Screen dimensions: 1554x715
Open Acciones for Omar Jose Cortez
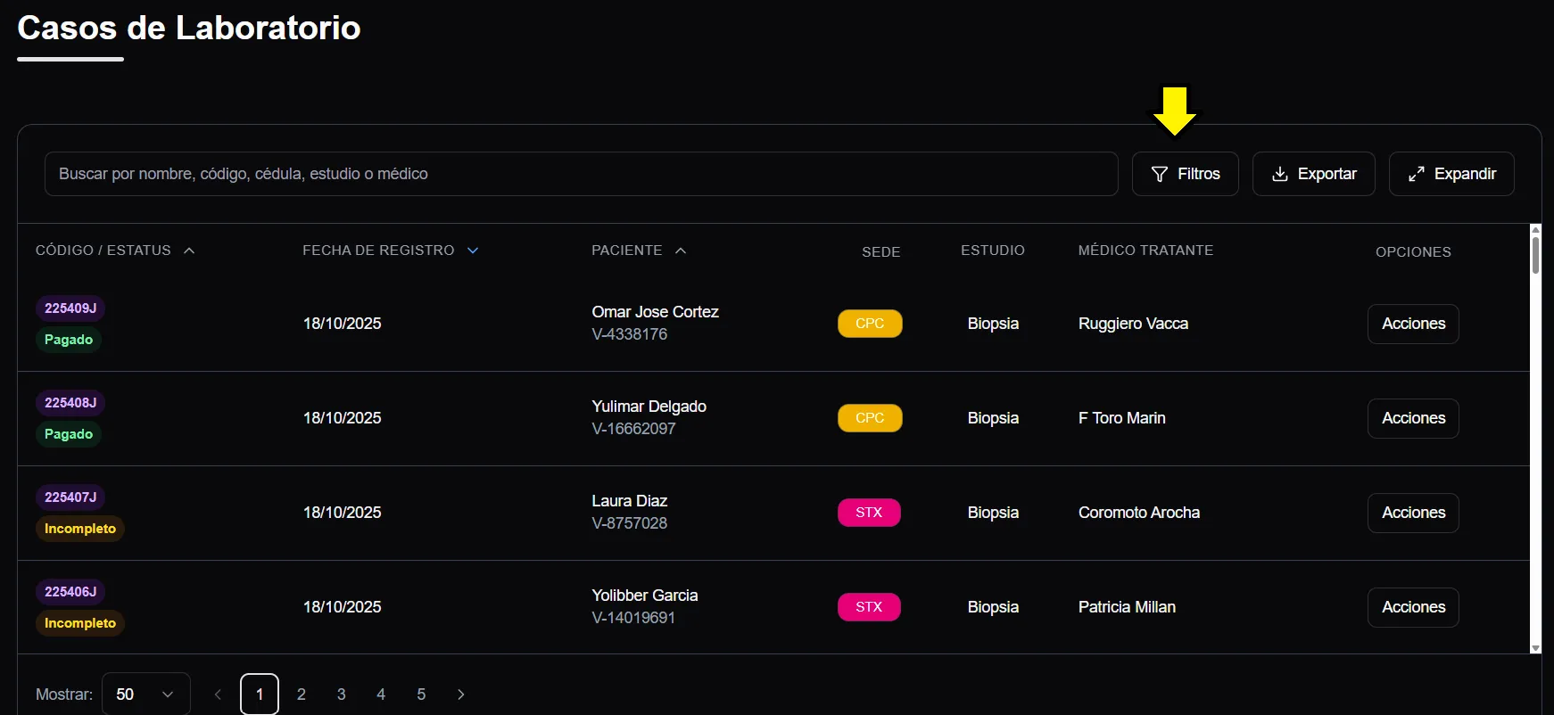[x=1412, y=324]
